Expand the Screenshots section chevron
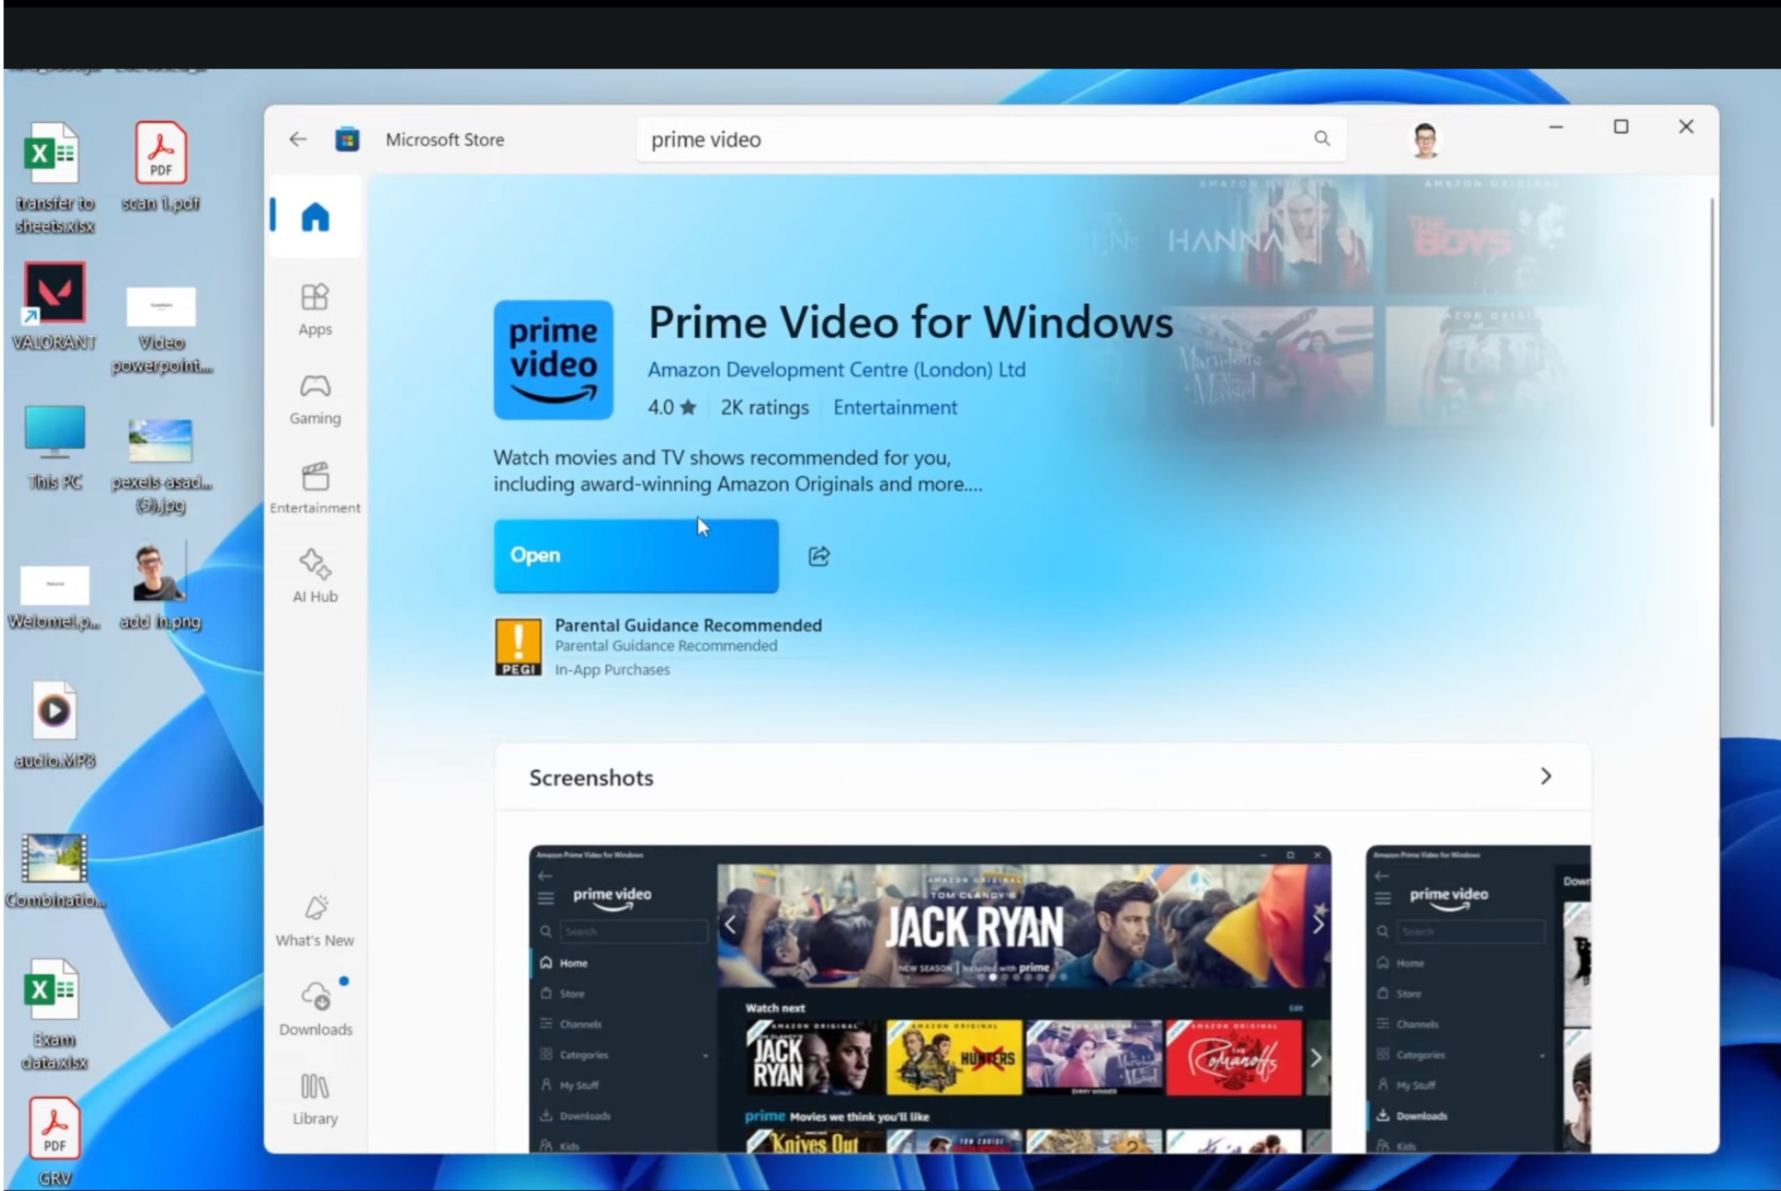 1546,776
